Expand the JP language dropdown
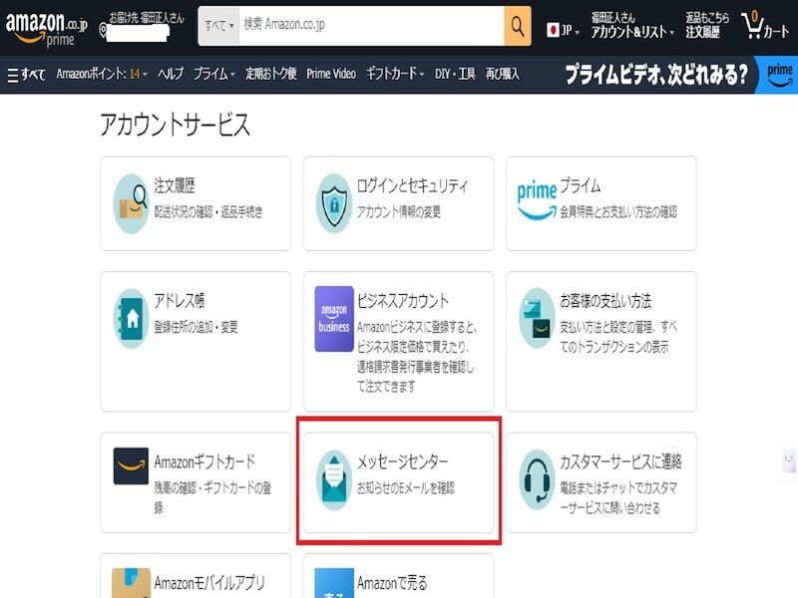Image resolution: width=798 pixels, height=598 pixels. [x=564, y=31]
